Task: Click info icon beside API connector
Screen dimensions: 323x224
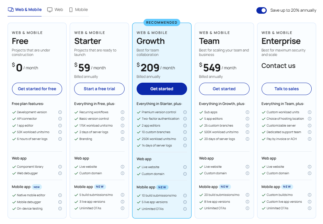Action: tap(60, 119)
